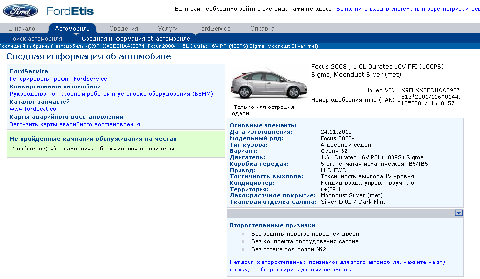Click the last selected vehicle status line

pos(159,46)
